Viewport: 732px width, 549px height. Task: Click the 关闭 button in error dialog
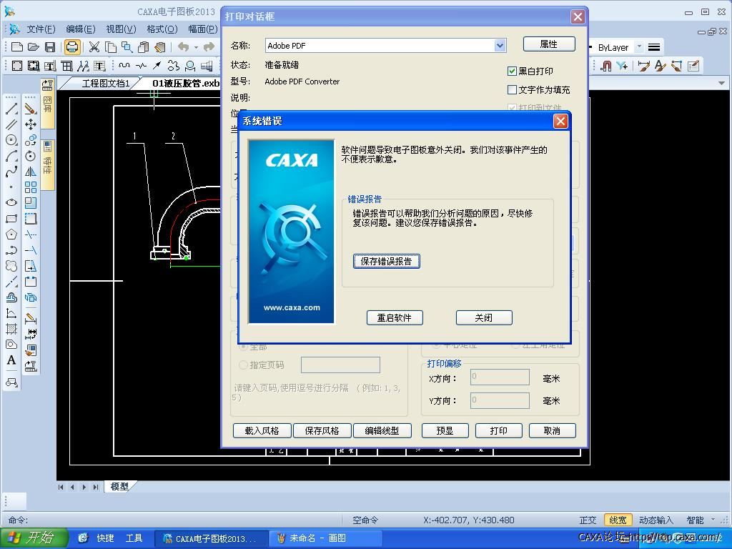tap(484, 317)
